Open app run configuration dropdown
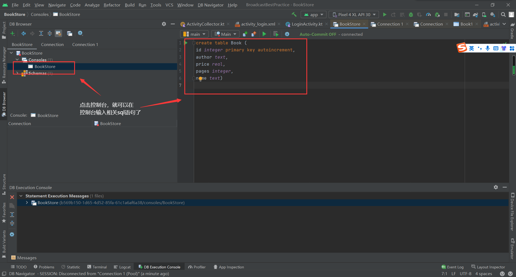This screenshot has width=516, height=277. point(313,15)
